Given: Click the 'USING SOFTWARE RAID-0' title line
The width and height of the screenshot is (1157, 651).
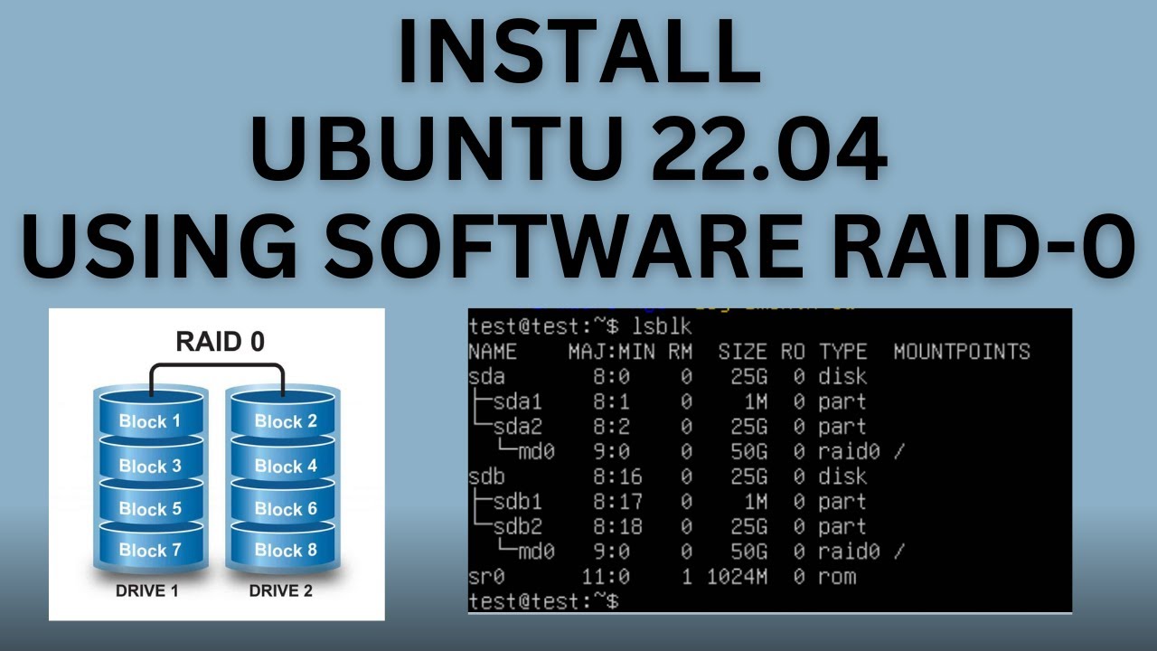Looking at the screenshot, I should 578,248.
